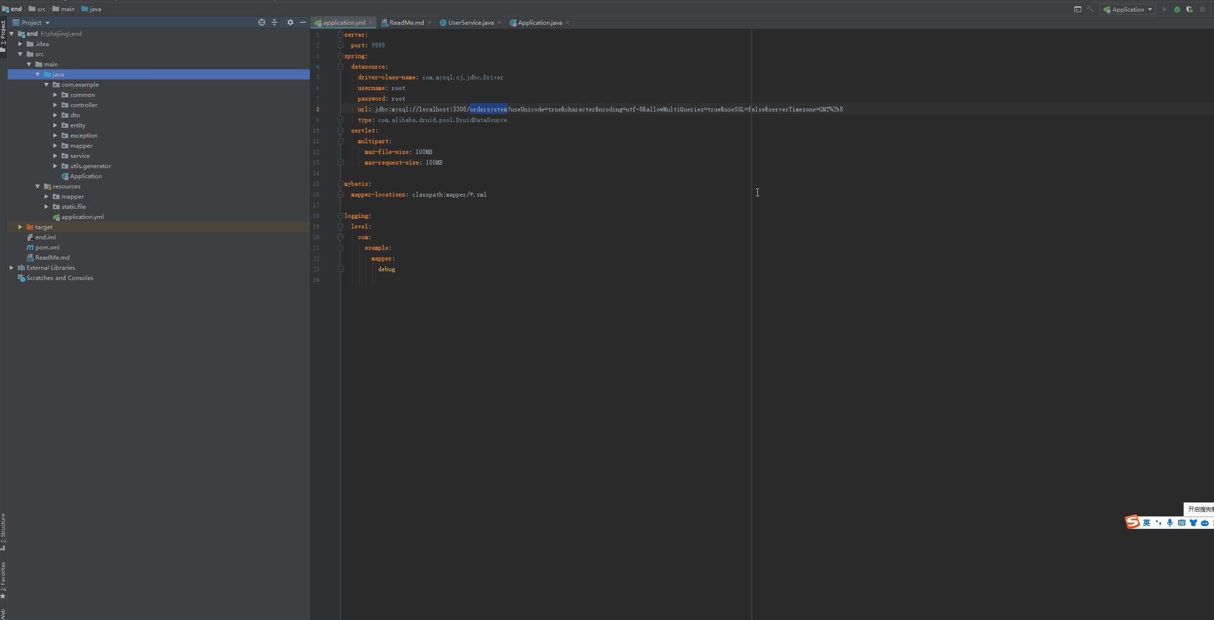1214x620 pixels.
Task: Click the end breadcrumb in navigation bar
Action: click(x=12, y=9)
